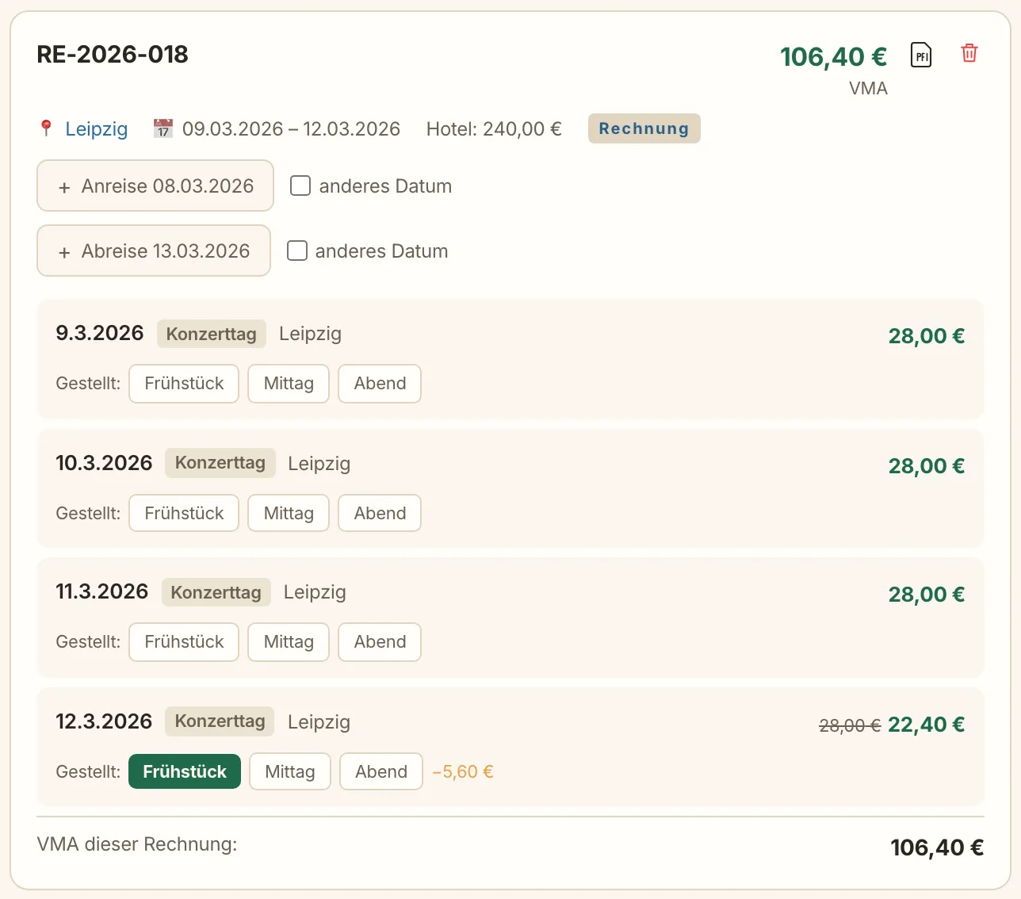Click the Konzerttag tag on 11.3.2026
The height and width of the screenshot is (899, 1021).
(x=216, y=592)
